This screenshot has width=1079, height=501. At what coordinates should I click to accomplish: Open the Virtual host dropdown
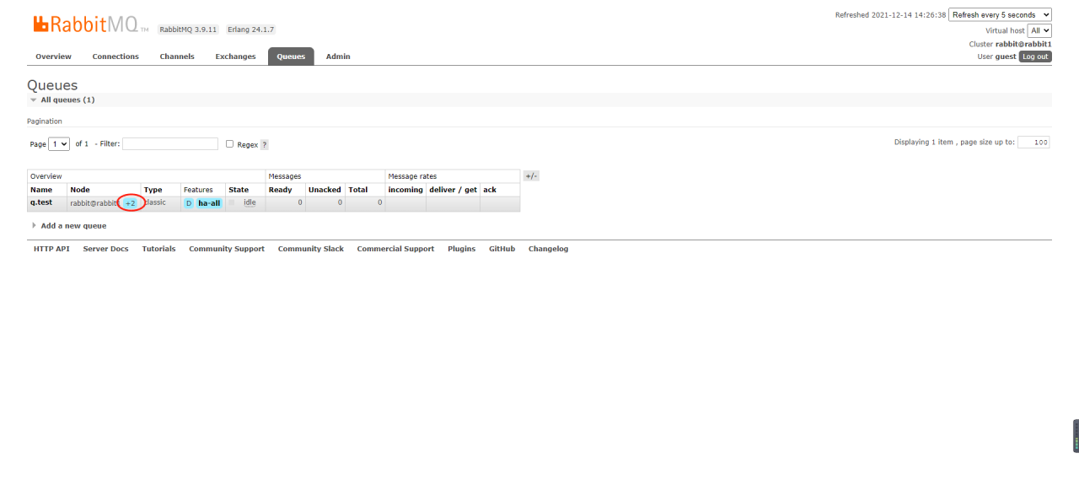(x=1039, y=30)
